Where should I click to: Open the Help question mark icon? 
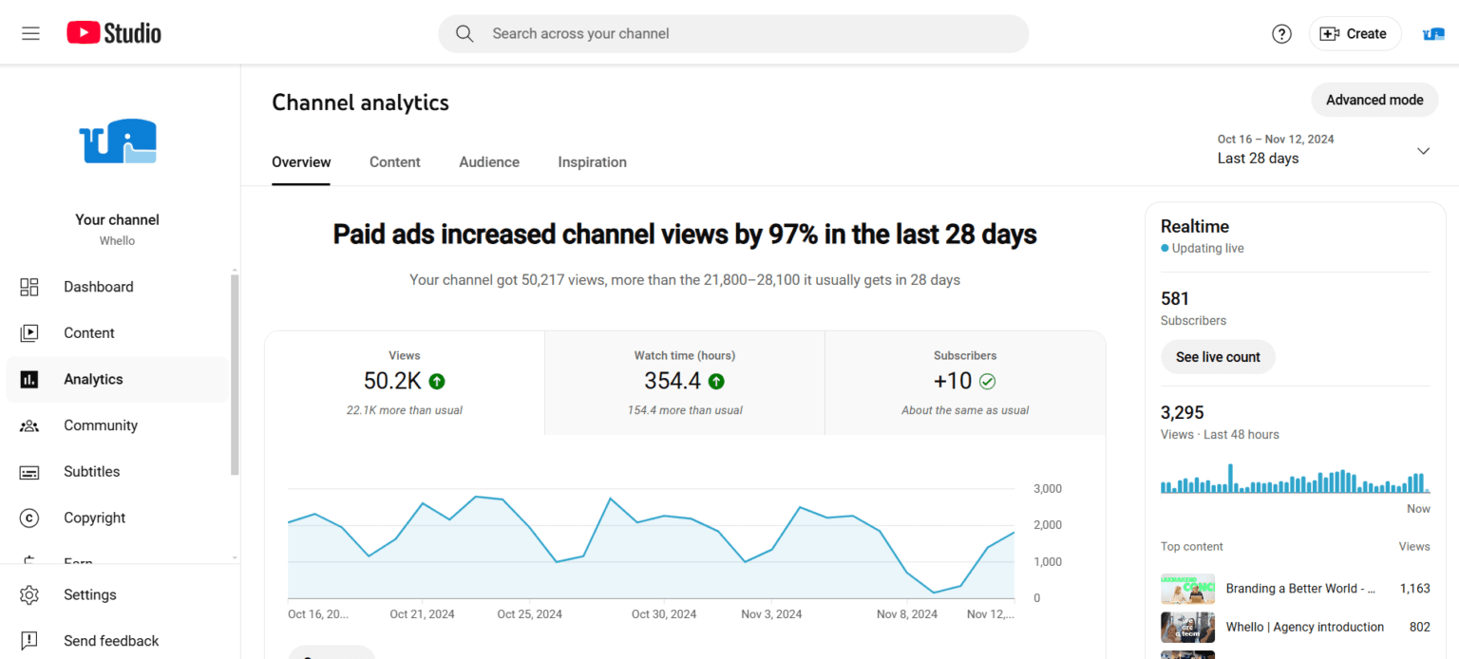1281,33
